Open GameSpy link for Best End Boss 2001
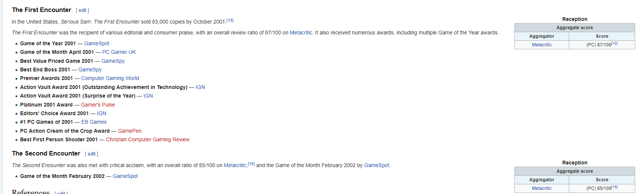The height and width of the screenshot is (194, 640). pyautogui.click(x=90, y=70)
